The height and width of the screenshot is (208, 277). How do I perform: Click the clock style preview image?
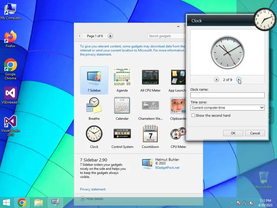(227, 52)
